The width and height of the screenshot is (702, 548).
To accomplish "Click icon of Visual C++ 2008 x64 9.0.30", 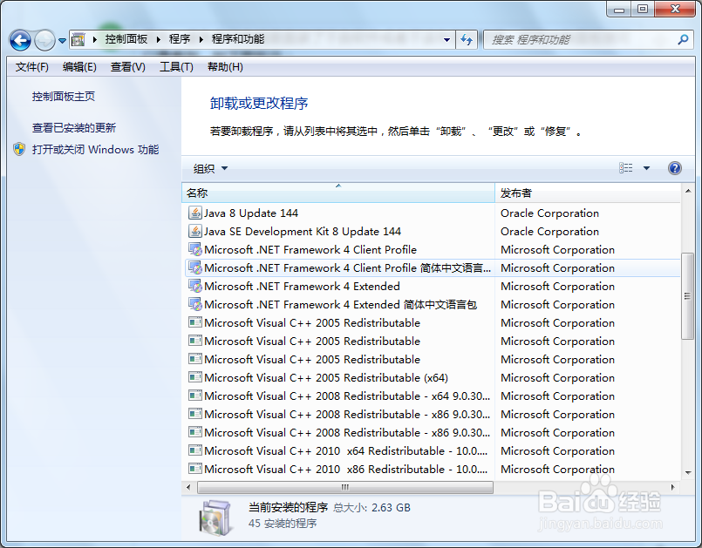I will click(x=195, y=396).
